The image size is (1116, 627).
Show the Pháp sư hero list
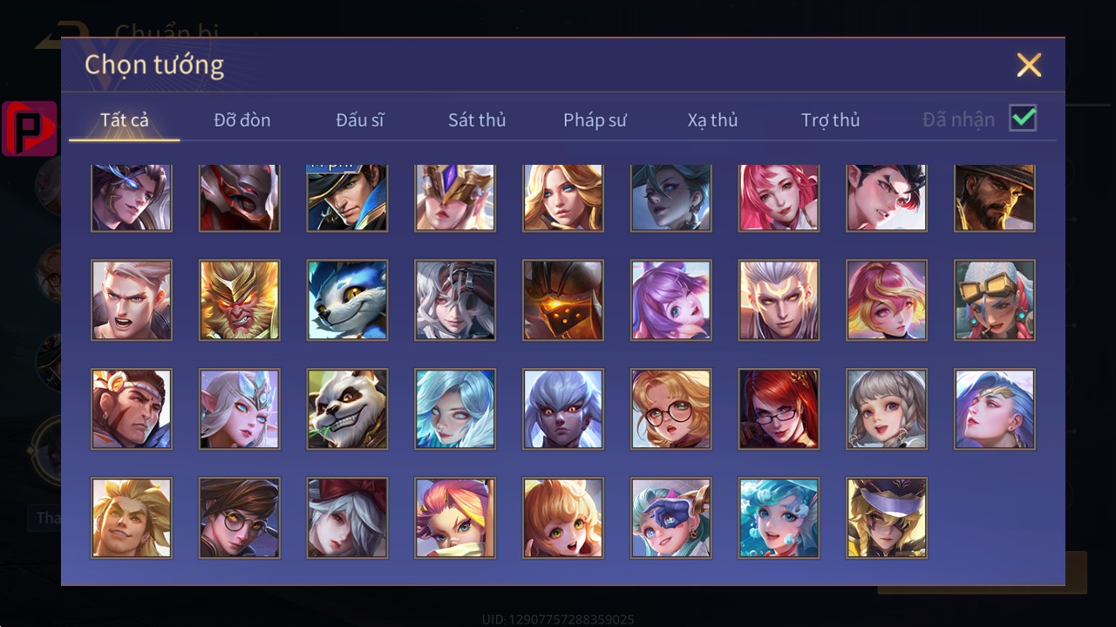[x=595, y=119]
